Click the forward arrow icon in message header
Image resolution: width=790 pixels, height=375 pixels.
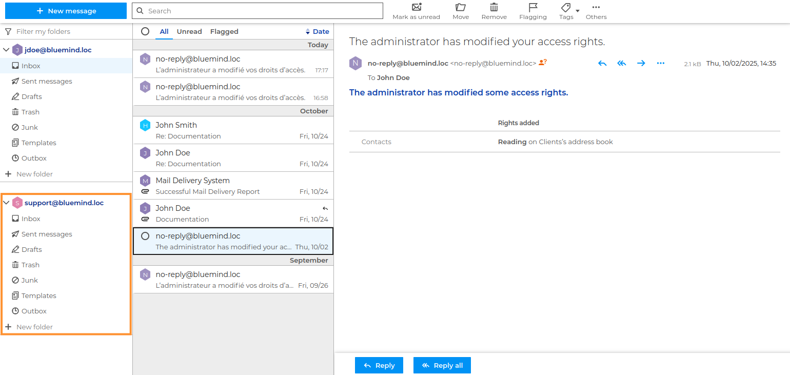[x=641, y=63]
